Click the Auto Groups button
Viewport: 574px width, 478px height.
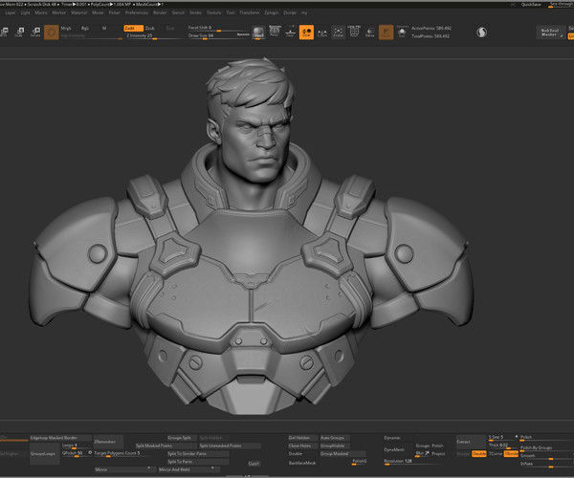click(334, 438)
